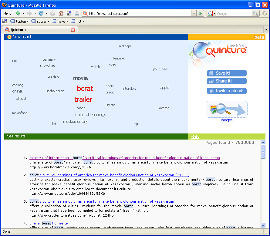
Task: Click the Firefox icon in title bar
Action: tap(4, 5)
